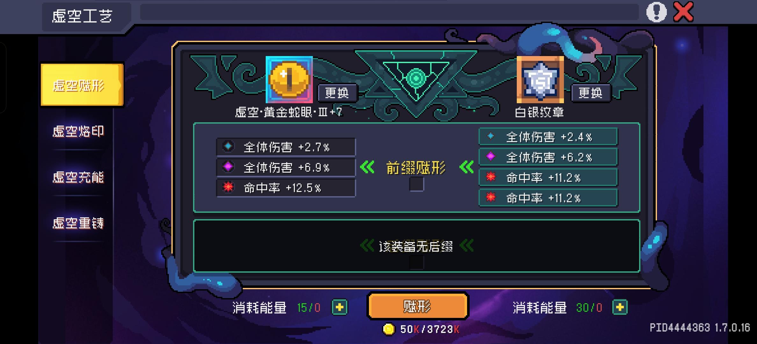Click the gold coin cost icon
The image size is (757, 344).
click(389, 329)
